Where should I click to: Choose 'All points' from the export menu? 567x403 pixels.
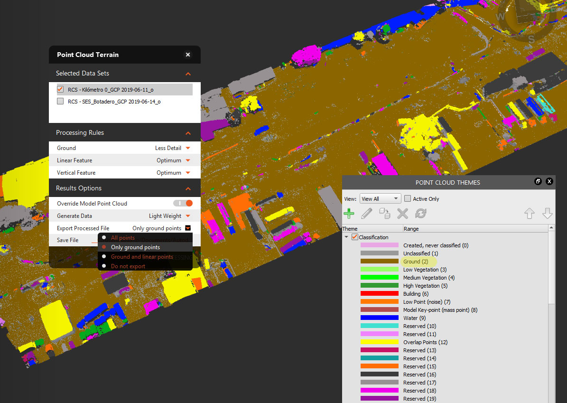pyautogui.click(x=122, y=238)
